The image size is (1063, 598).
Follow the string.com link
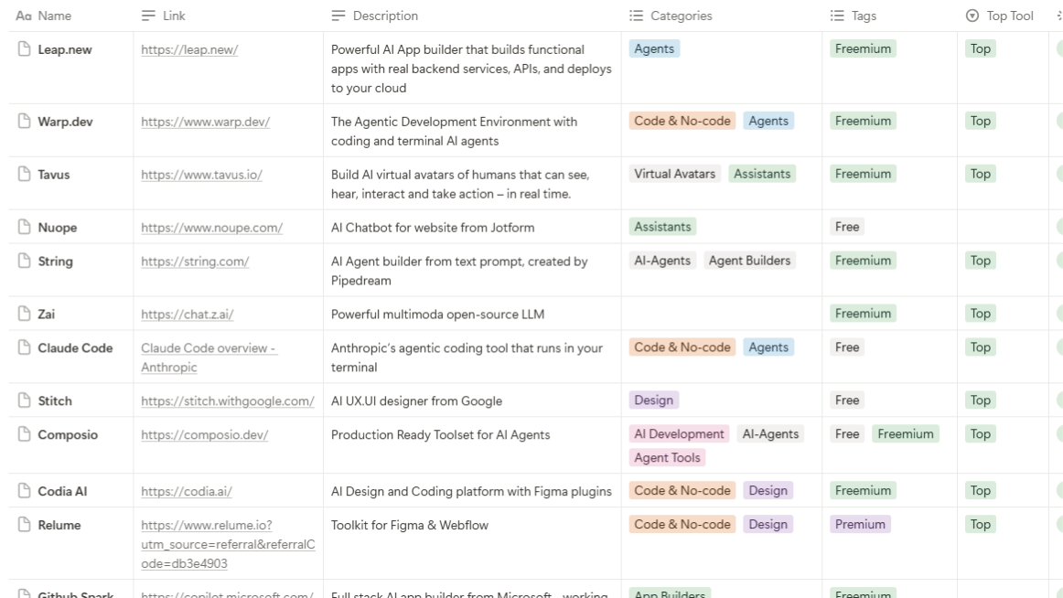pos(195,262)
